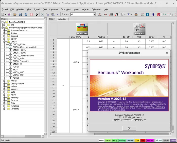Expand the Memory folder
Image resolution: width=177 pixels, height=143 pixels.
coord(4,89)
